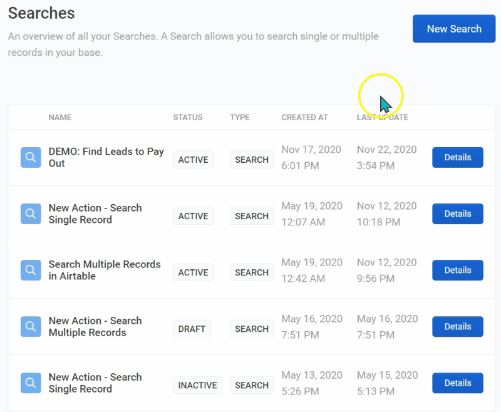Sort searches by CREATED AT column
Viewport: 501px width, 412px height.
304,117
